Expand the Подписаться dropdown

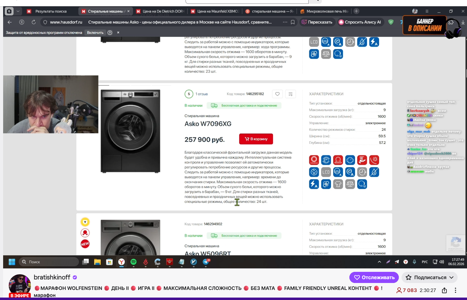pos(451,277)
